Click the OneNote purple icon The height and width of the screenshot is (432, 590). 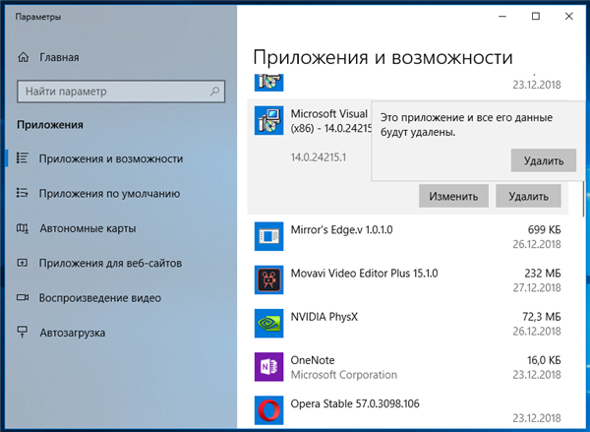pyautogui.click(x=268, y=367)
